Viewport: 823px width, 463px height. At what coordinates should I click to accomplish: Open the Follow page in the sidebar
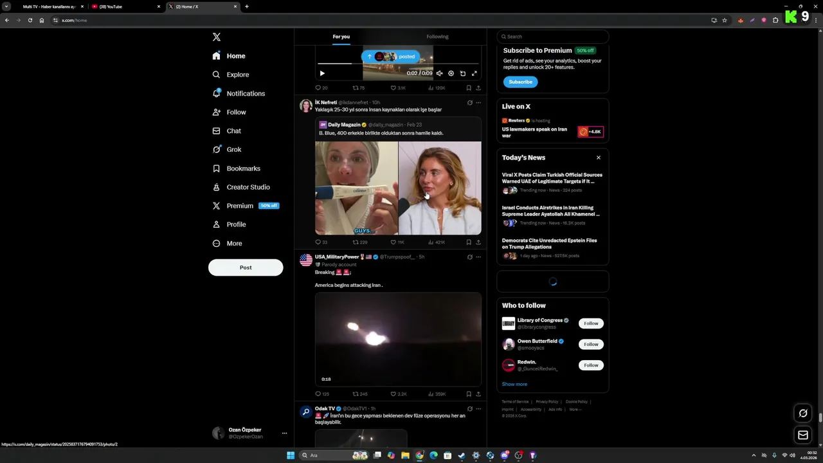(x=229, y=112)
